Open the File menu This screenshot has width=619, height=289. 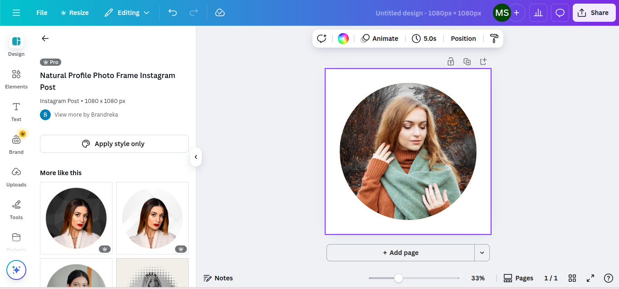point(41,13)
